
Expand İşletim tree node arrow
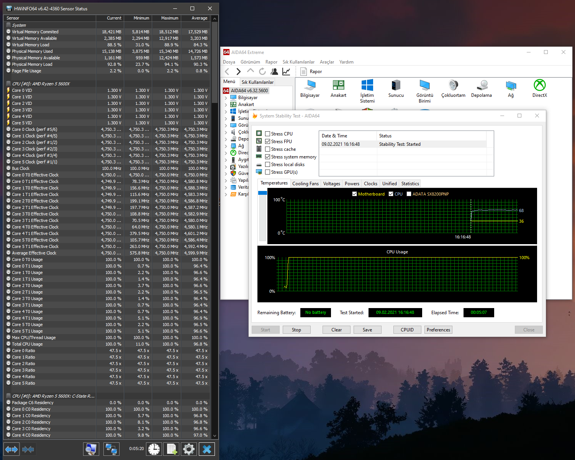coord(226,111)
